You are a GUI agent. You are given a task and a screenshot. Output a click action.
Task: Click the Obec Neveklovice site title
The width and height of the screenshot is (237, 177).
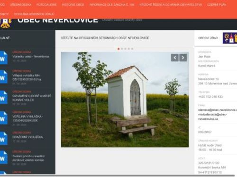click(58, 20)
